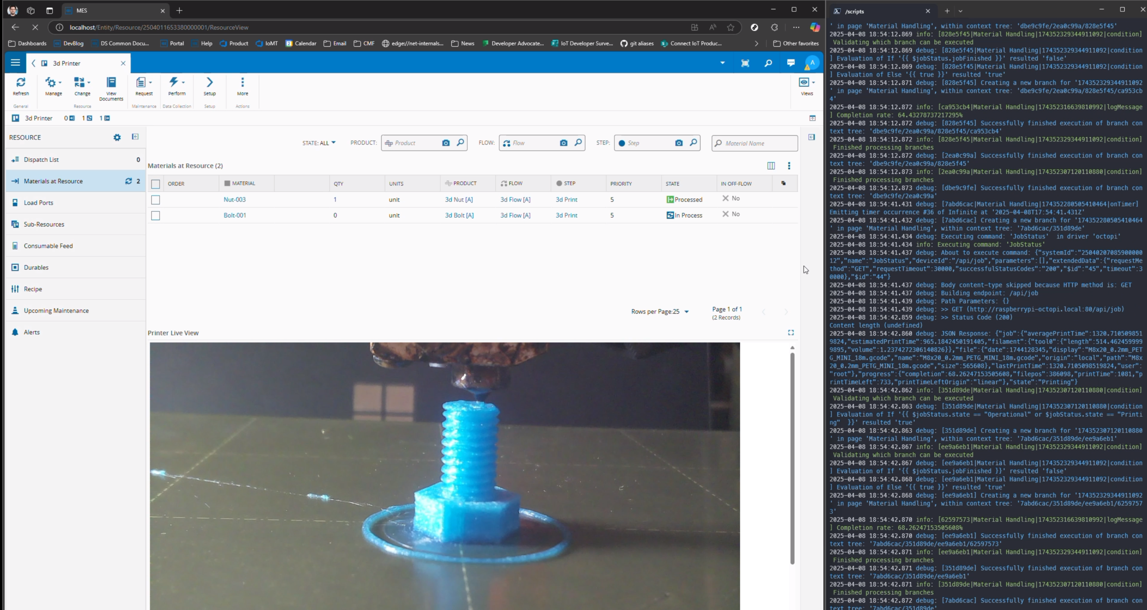Expand the Change dropdown arrow
The height and width of the screenshot is (610, 1147).
(89, 83)
